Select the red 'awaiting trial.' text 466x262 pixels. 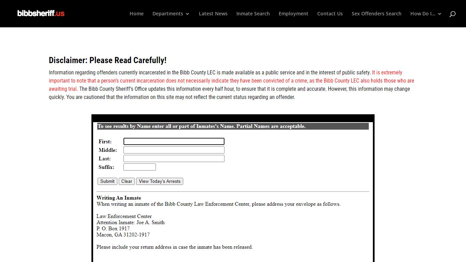63,89
